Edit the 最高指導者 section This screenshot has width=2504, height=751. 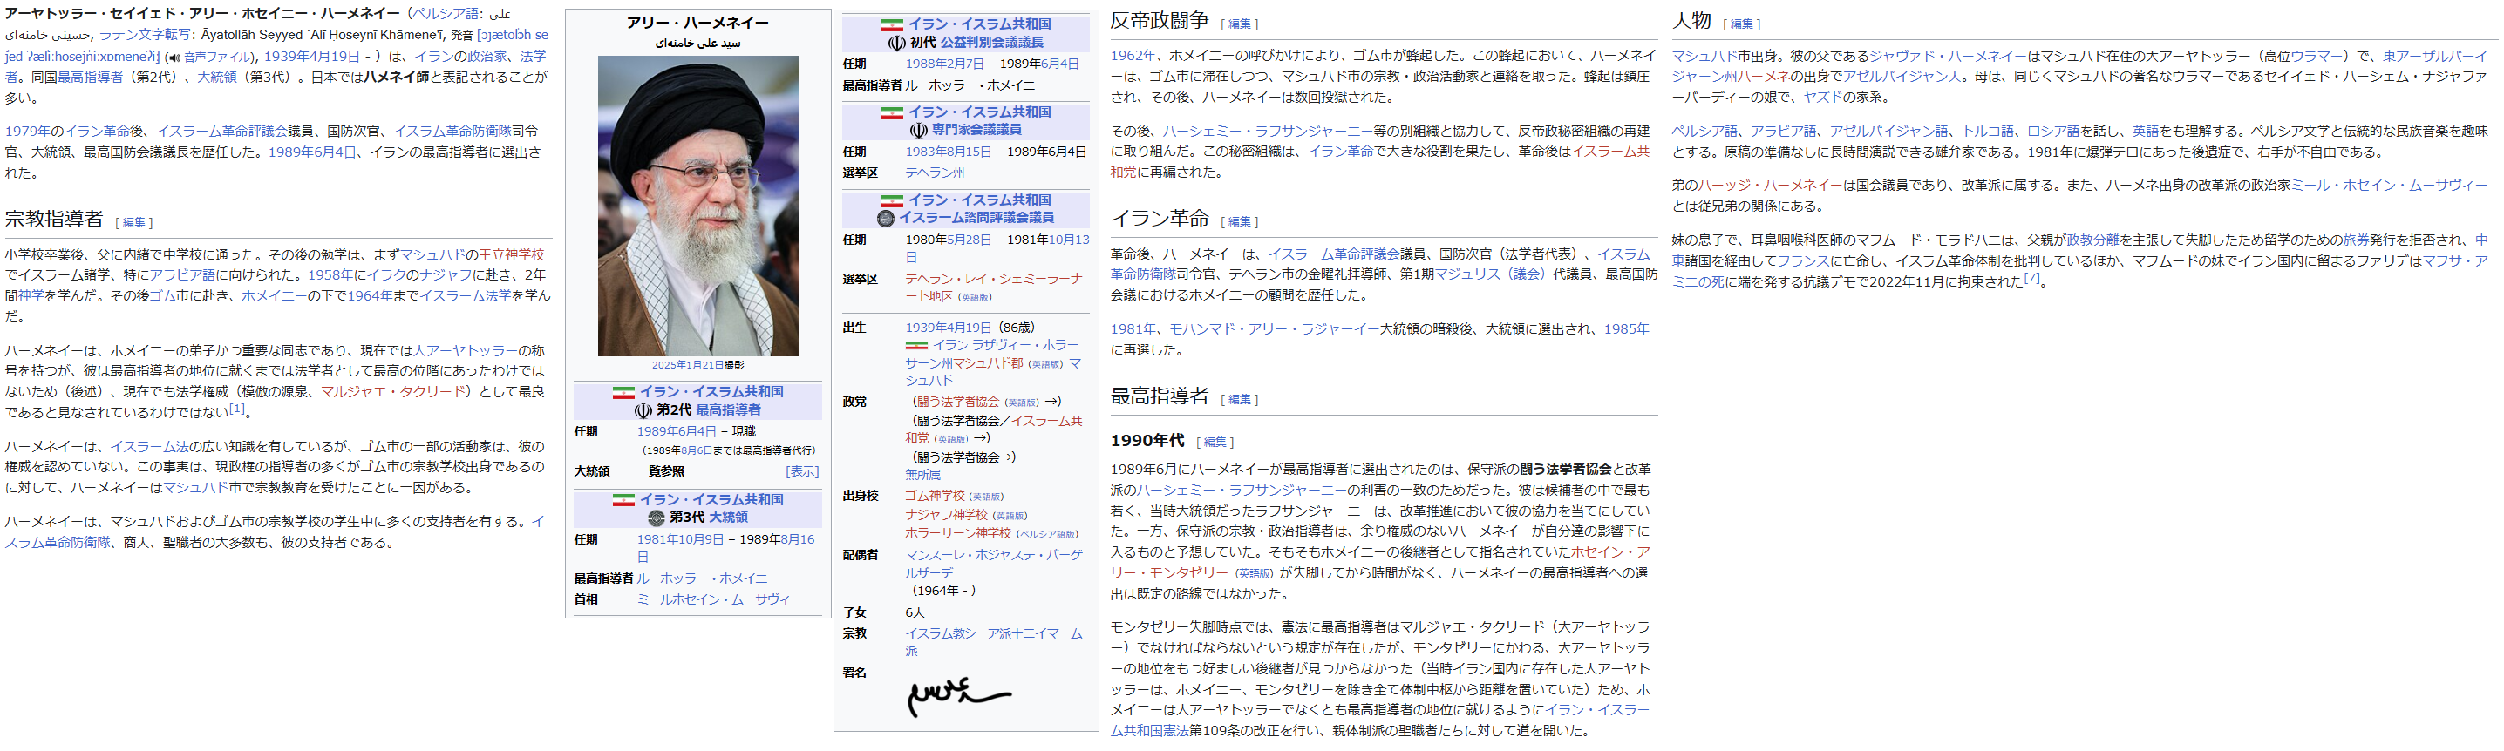point(1240,399)
